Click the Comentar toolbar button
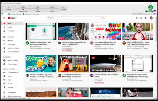Viewport: 158px width, 101px height. click(23, 7)
